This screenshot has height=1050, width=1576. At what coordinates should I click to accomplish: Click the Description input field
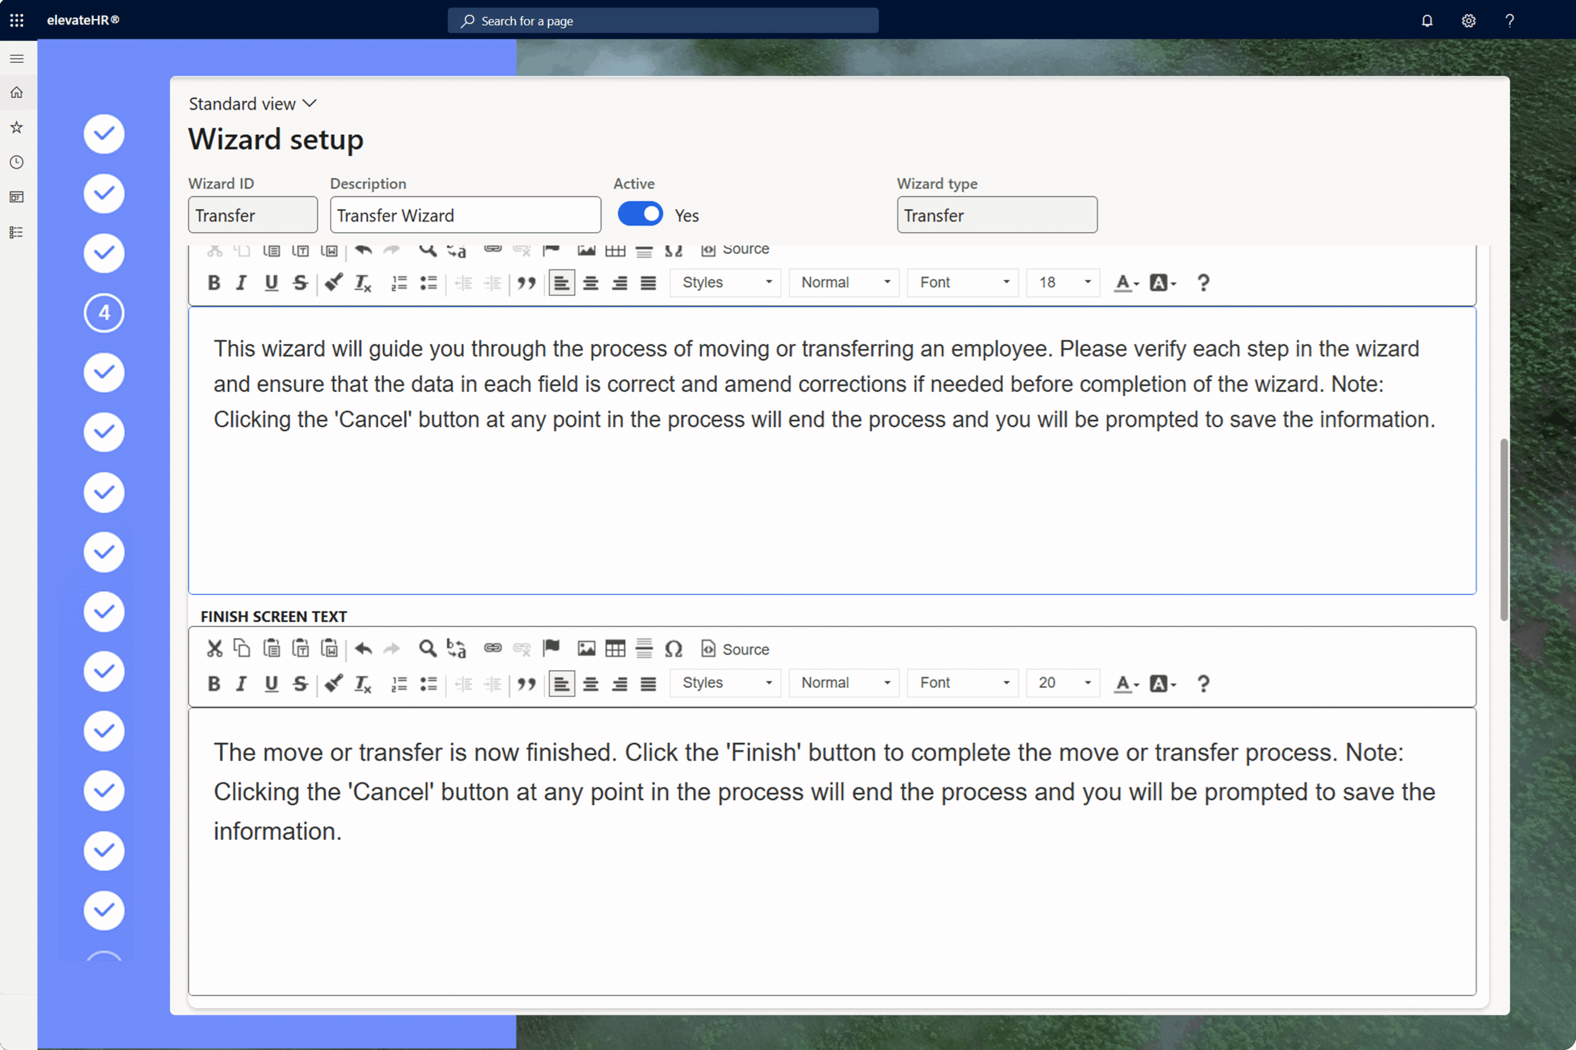click(465, 215)
